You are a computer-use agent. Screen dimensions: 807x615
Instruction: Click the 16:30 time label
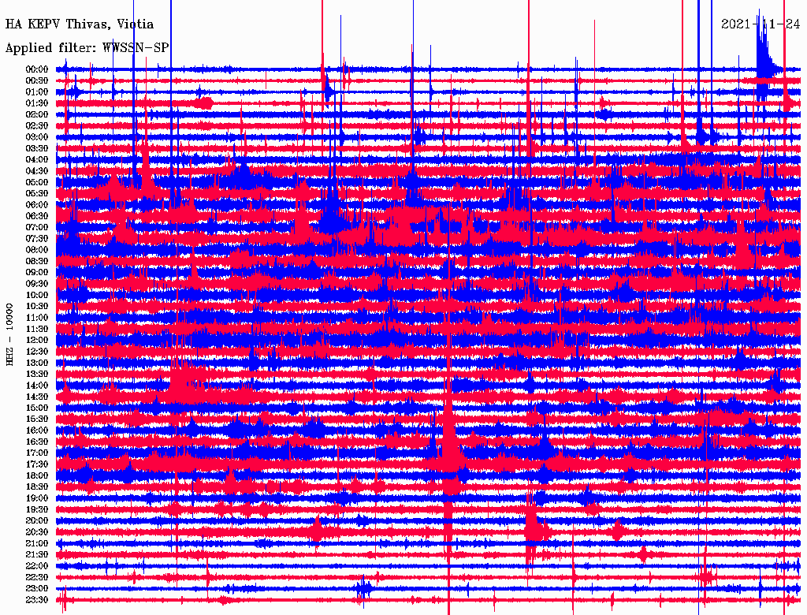pos(37,442)
